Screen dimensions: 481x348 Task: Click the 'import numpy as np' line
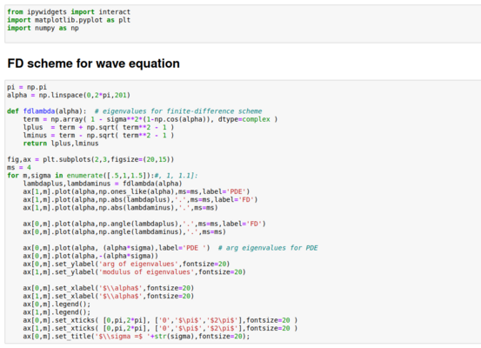43,28
